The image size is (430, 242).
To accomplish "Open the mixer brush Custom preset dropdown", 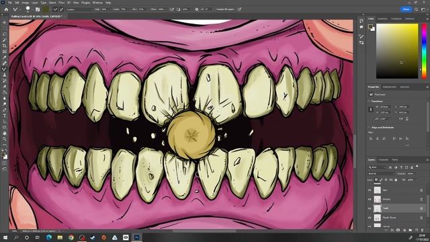I will point(79,9).
